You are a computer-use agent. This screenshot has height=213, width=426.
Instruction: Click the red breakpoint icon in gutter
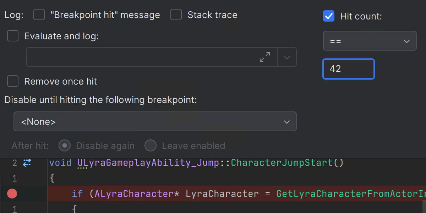[x=12, y=194]
